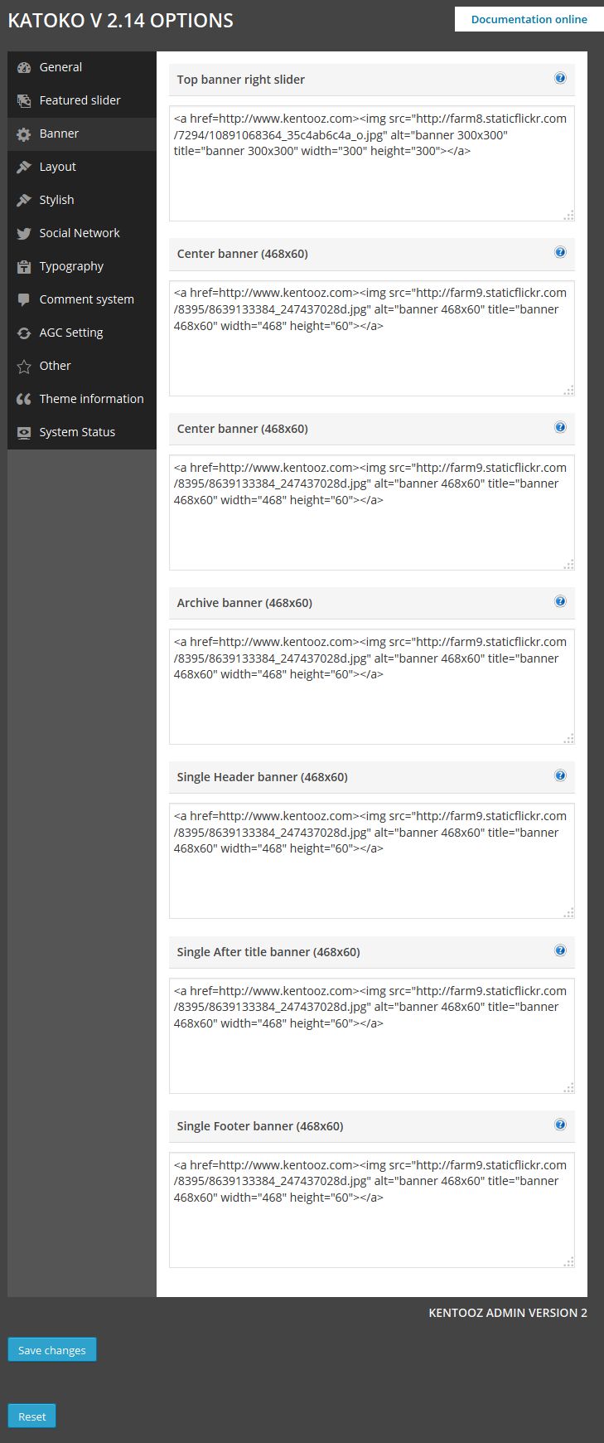Click help icon for Single Header banner

click(x=560, y=776)
